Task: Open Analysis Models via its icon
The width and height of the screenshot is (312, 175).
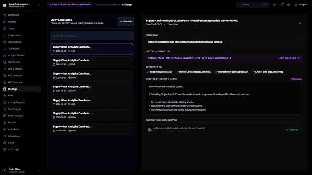Action: [x=5, y=55]
